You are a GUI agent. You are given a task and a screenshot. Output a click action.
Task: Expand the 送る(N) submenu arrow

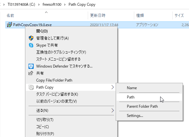112,110
